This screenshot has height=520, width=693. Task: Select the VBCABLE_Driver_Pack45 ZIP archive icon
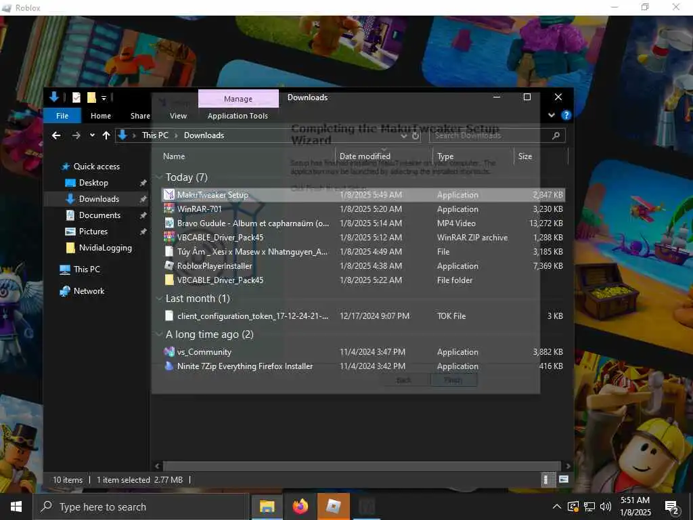pyautogui.click(x=169, y=237)
